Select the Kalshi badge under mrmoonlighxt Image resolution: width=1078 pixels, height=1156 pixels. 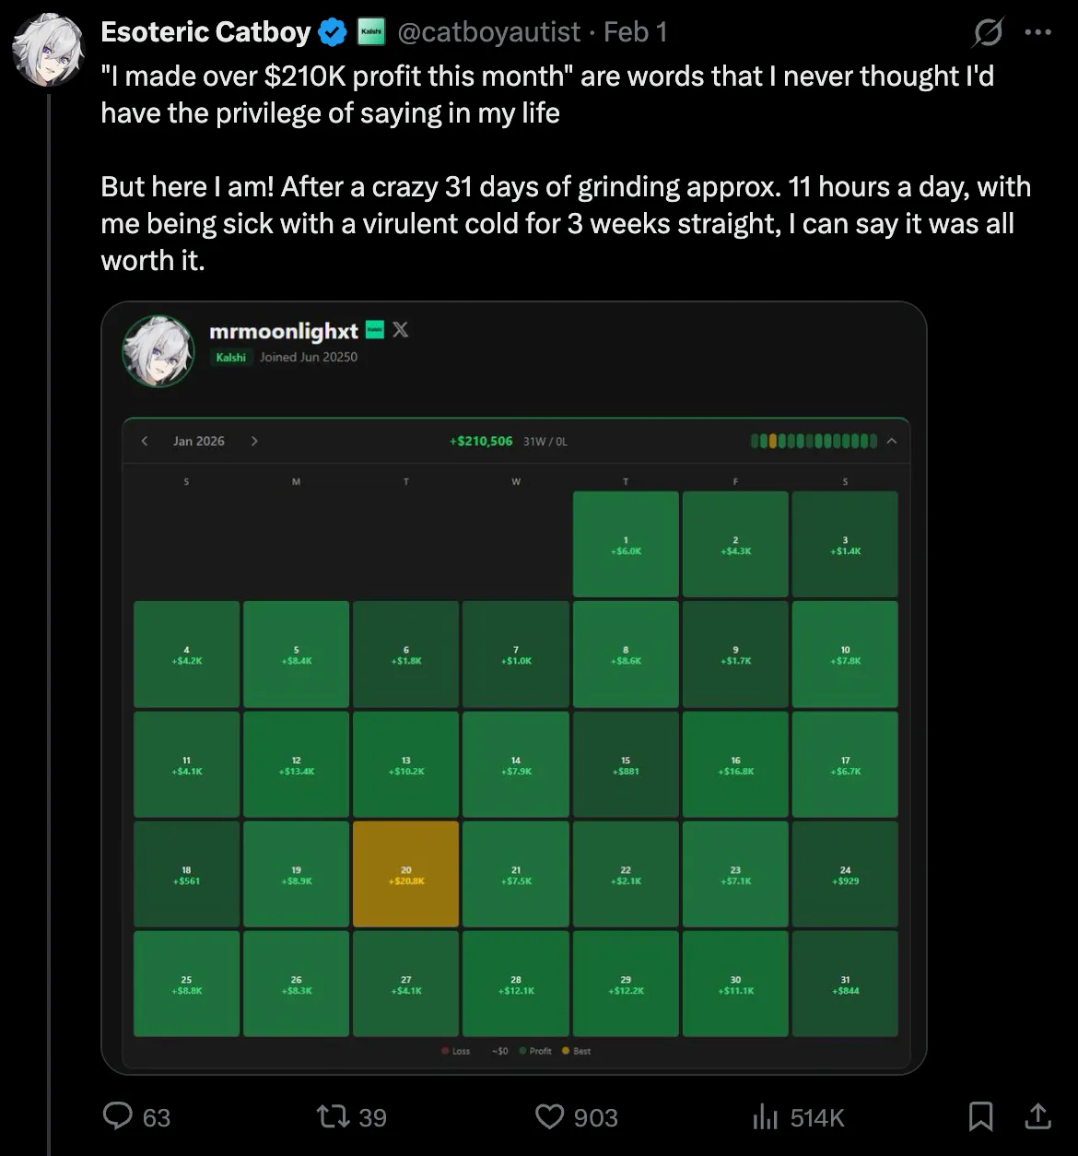pyautogui.click(x=231, y=357)
